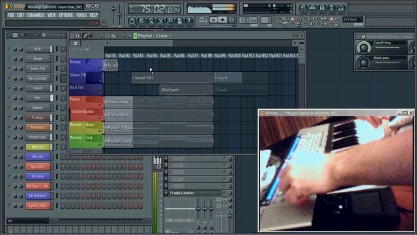Toggle mute dot on Drums playlist track
The width and height of the screenshot is (417, 235).
100,69
